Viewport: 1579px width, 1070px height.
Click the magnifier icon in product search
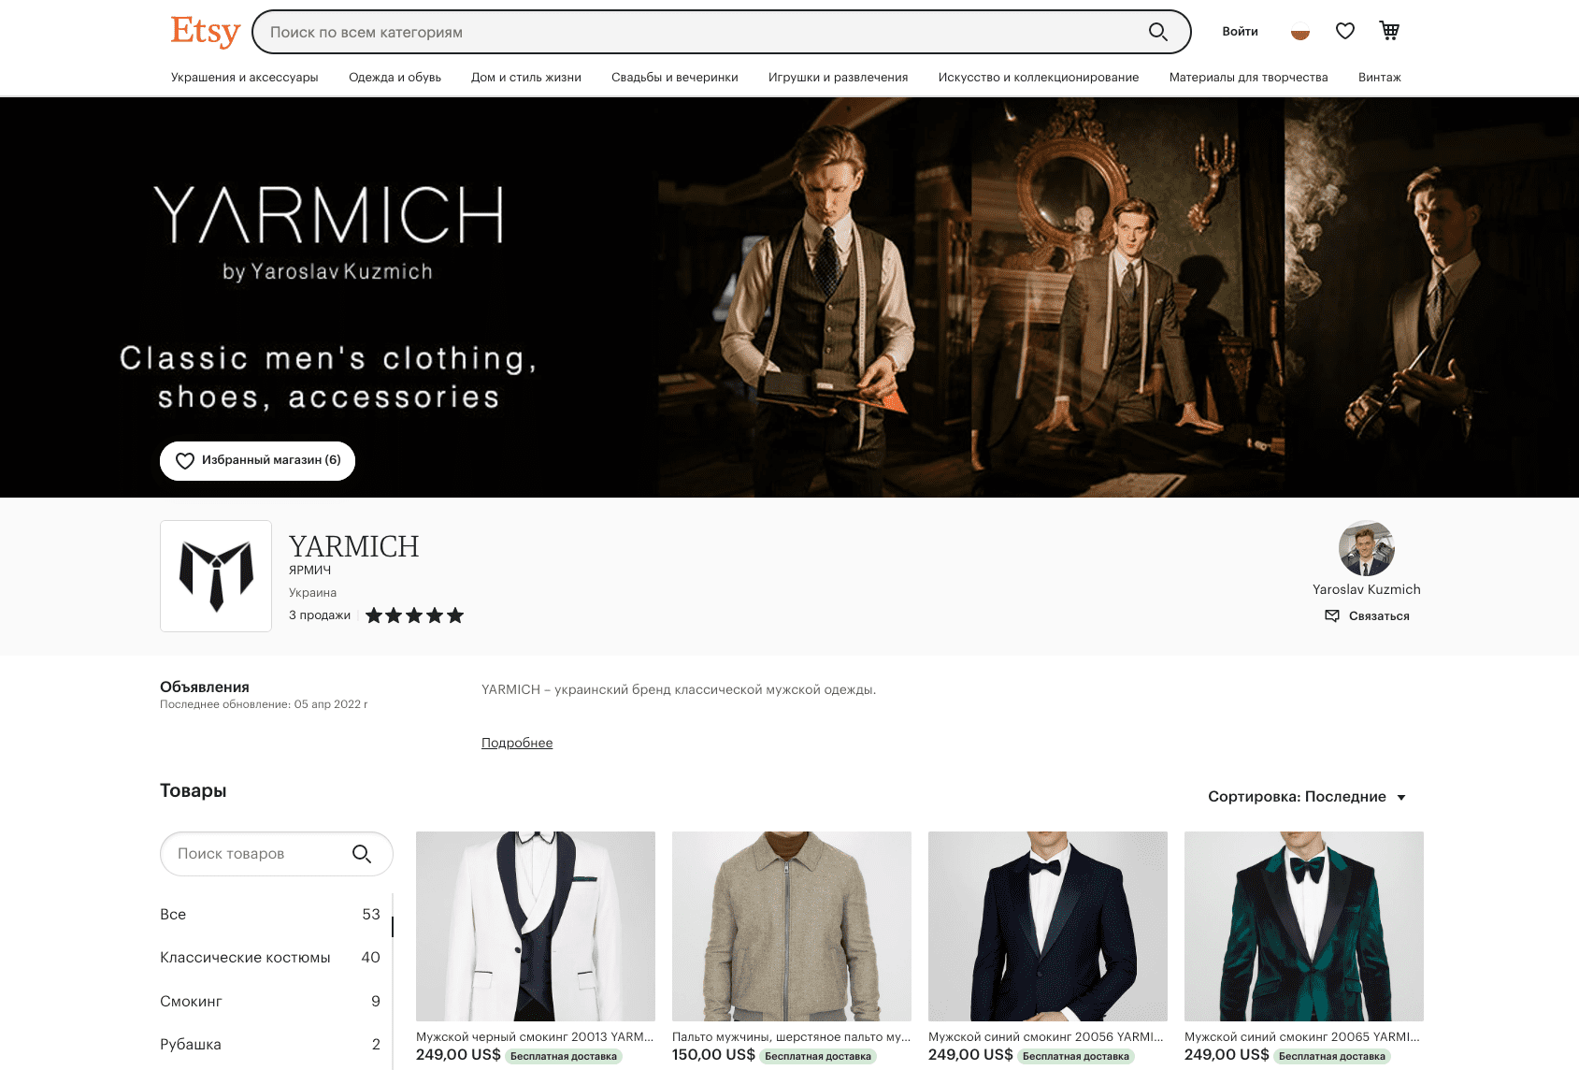362,854
